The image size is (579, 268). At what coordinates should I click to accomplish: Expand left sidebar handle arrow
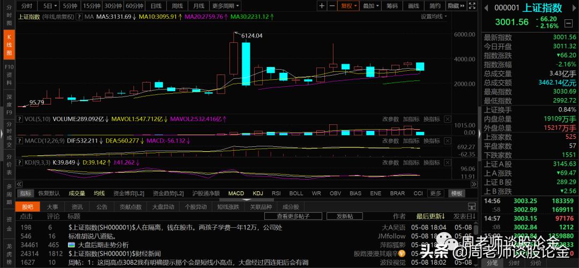[2, 134]
